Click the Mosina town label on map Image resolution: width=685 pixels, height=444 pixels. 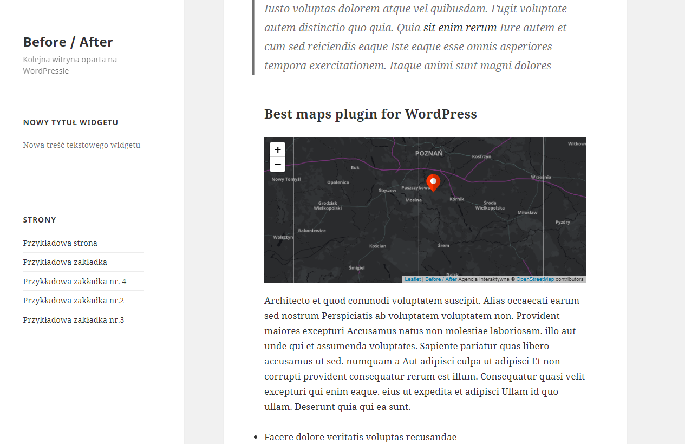pos(414,200)
